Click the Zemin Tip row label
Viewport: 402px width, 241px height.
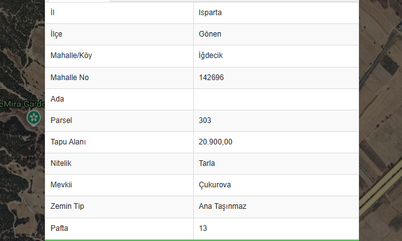(x=67, y=206)
